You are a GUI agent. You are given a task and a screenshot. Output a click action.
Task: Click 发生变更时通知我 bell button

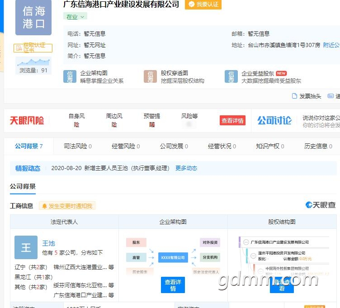[x=67, y=206]
